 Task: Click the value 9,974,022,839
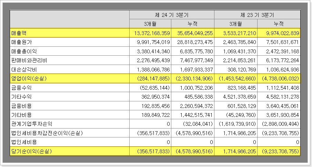click(283, 33)
